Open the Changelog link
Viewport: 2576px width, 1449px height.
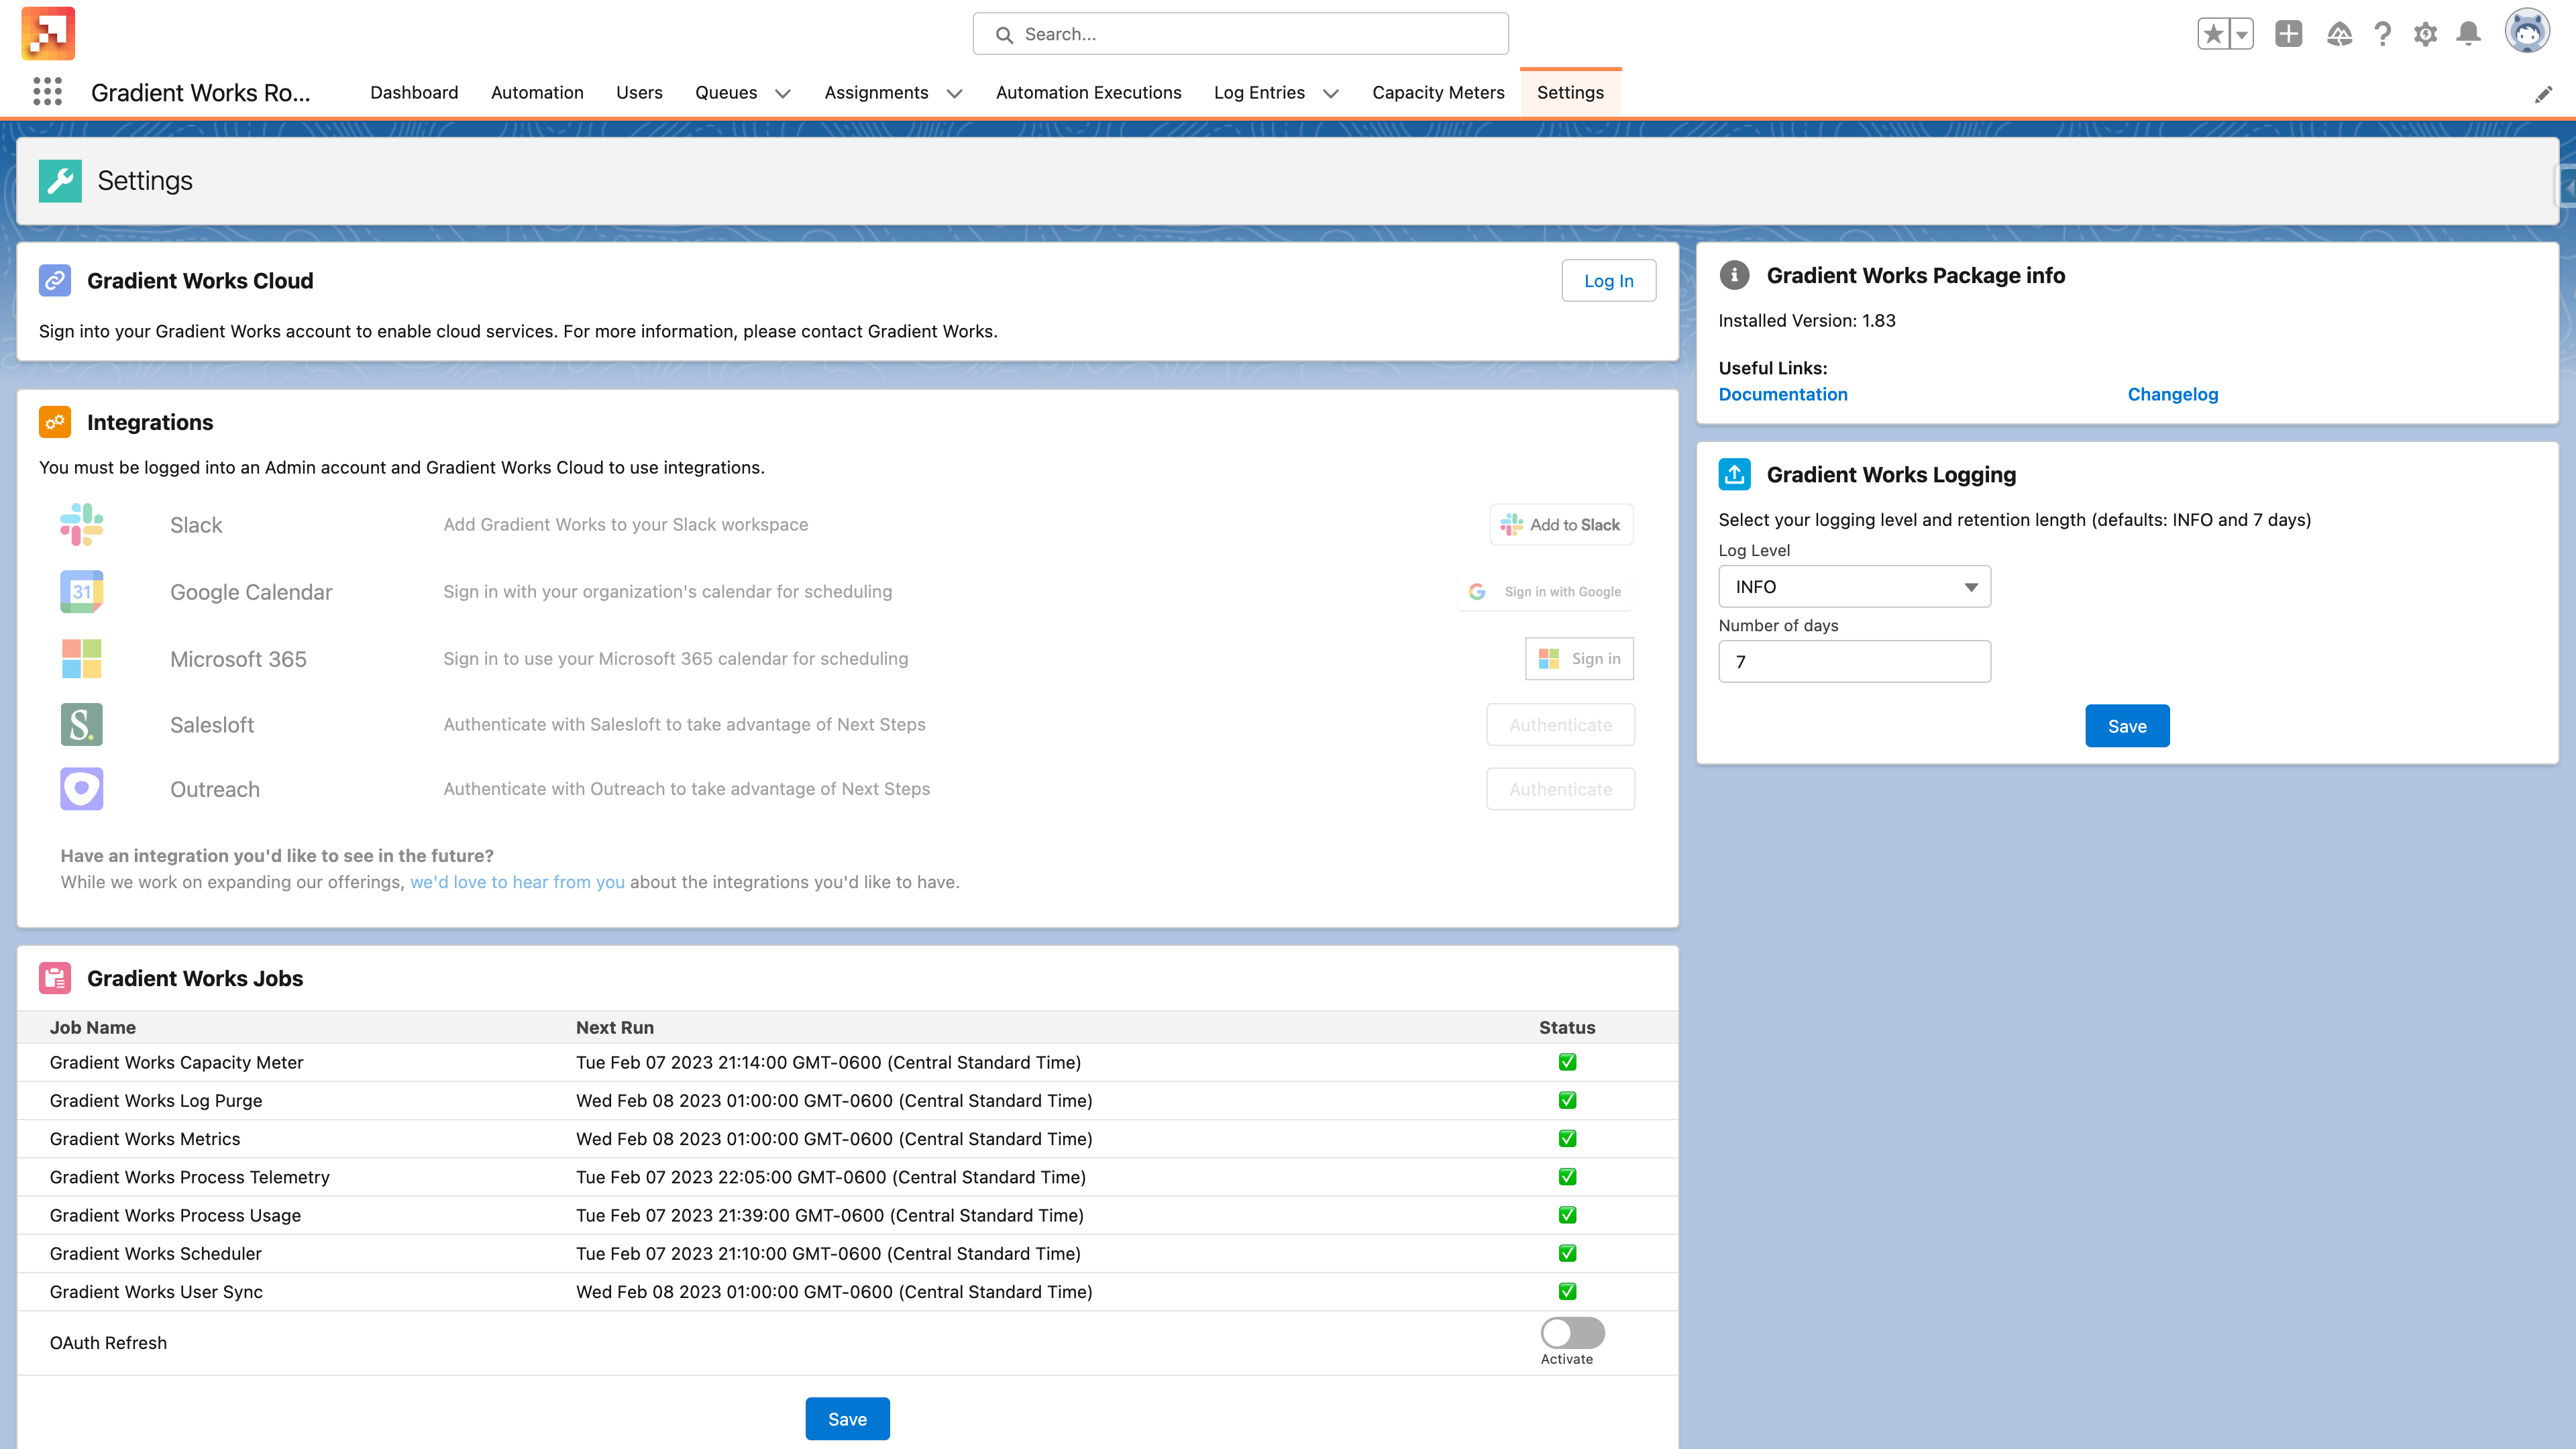[2172, 394]
